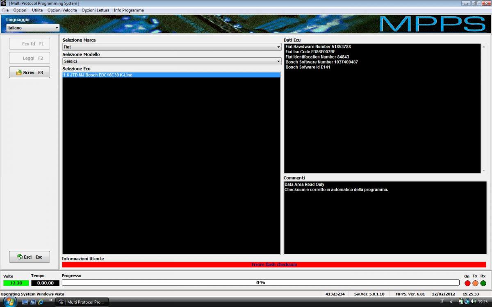Click the IT language bar indicator
492x307 pixels.
pyautogui.click(x=442, y=301)
